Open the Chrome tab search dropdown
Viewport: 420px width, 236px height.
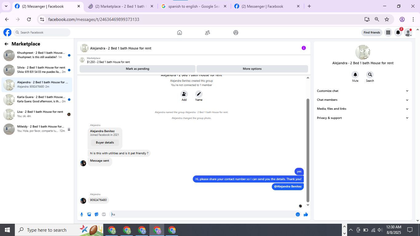[6, 6]
